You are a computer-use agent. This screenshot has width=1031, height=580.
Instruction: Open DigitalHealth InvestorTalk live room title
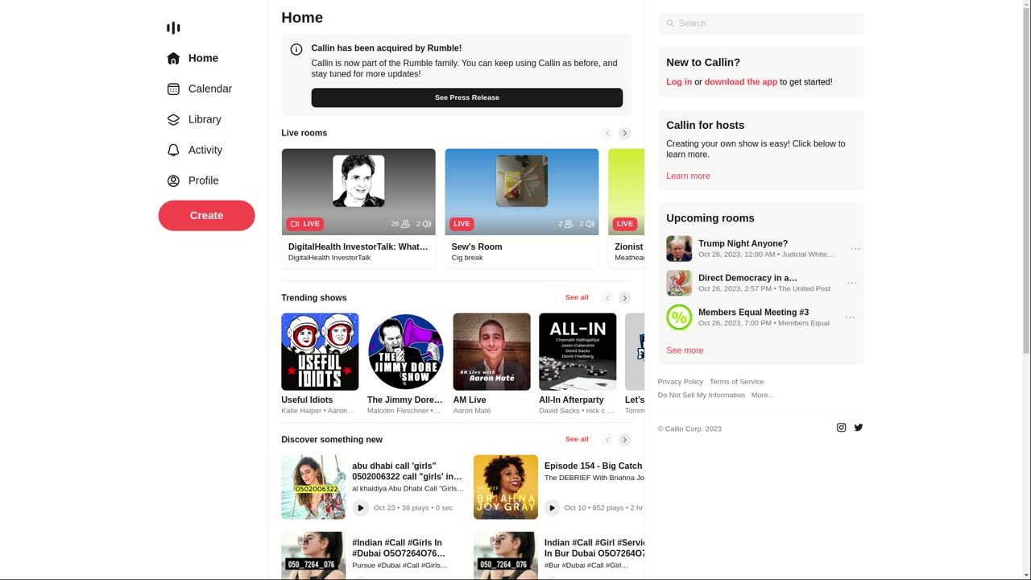click(x=358, y=247)
